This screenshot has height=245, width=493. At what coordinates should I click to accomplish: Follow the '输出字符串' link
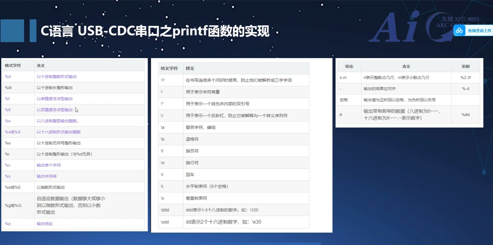46,176
